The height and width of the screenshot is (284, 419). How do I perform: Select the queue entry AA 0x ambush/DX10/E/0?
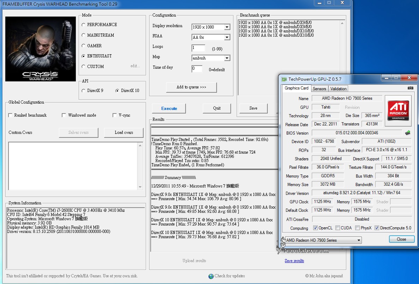(276, 31)
